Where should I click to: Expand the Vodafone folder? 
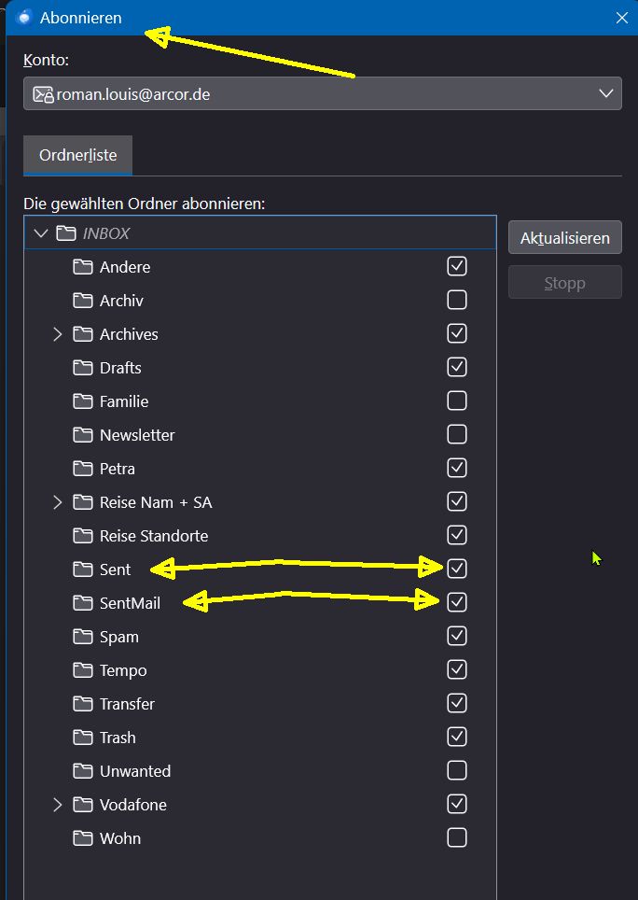tap(57, 805)
